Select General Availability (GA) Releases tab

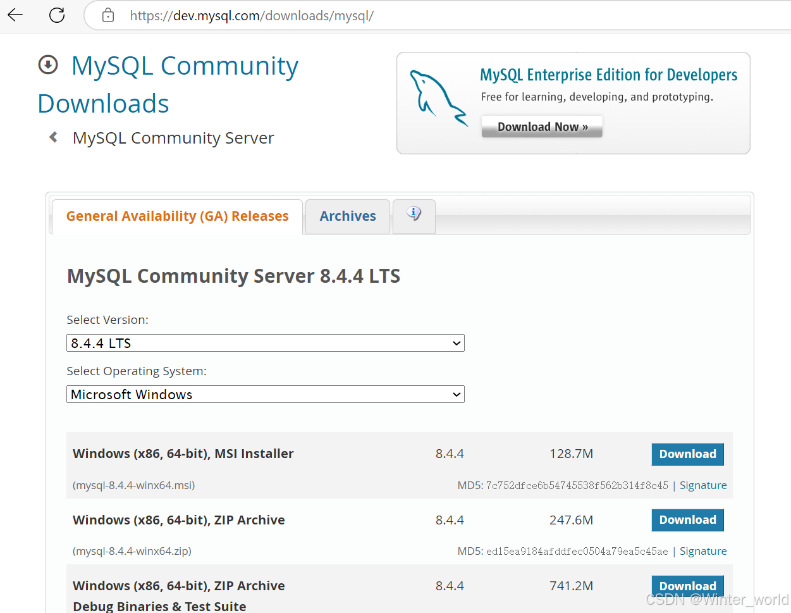point(177,216)
